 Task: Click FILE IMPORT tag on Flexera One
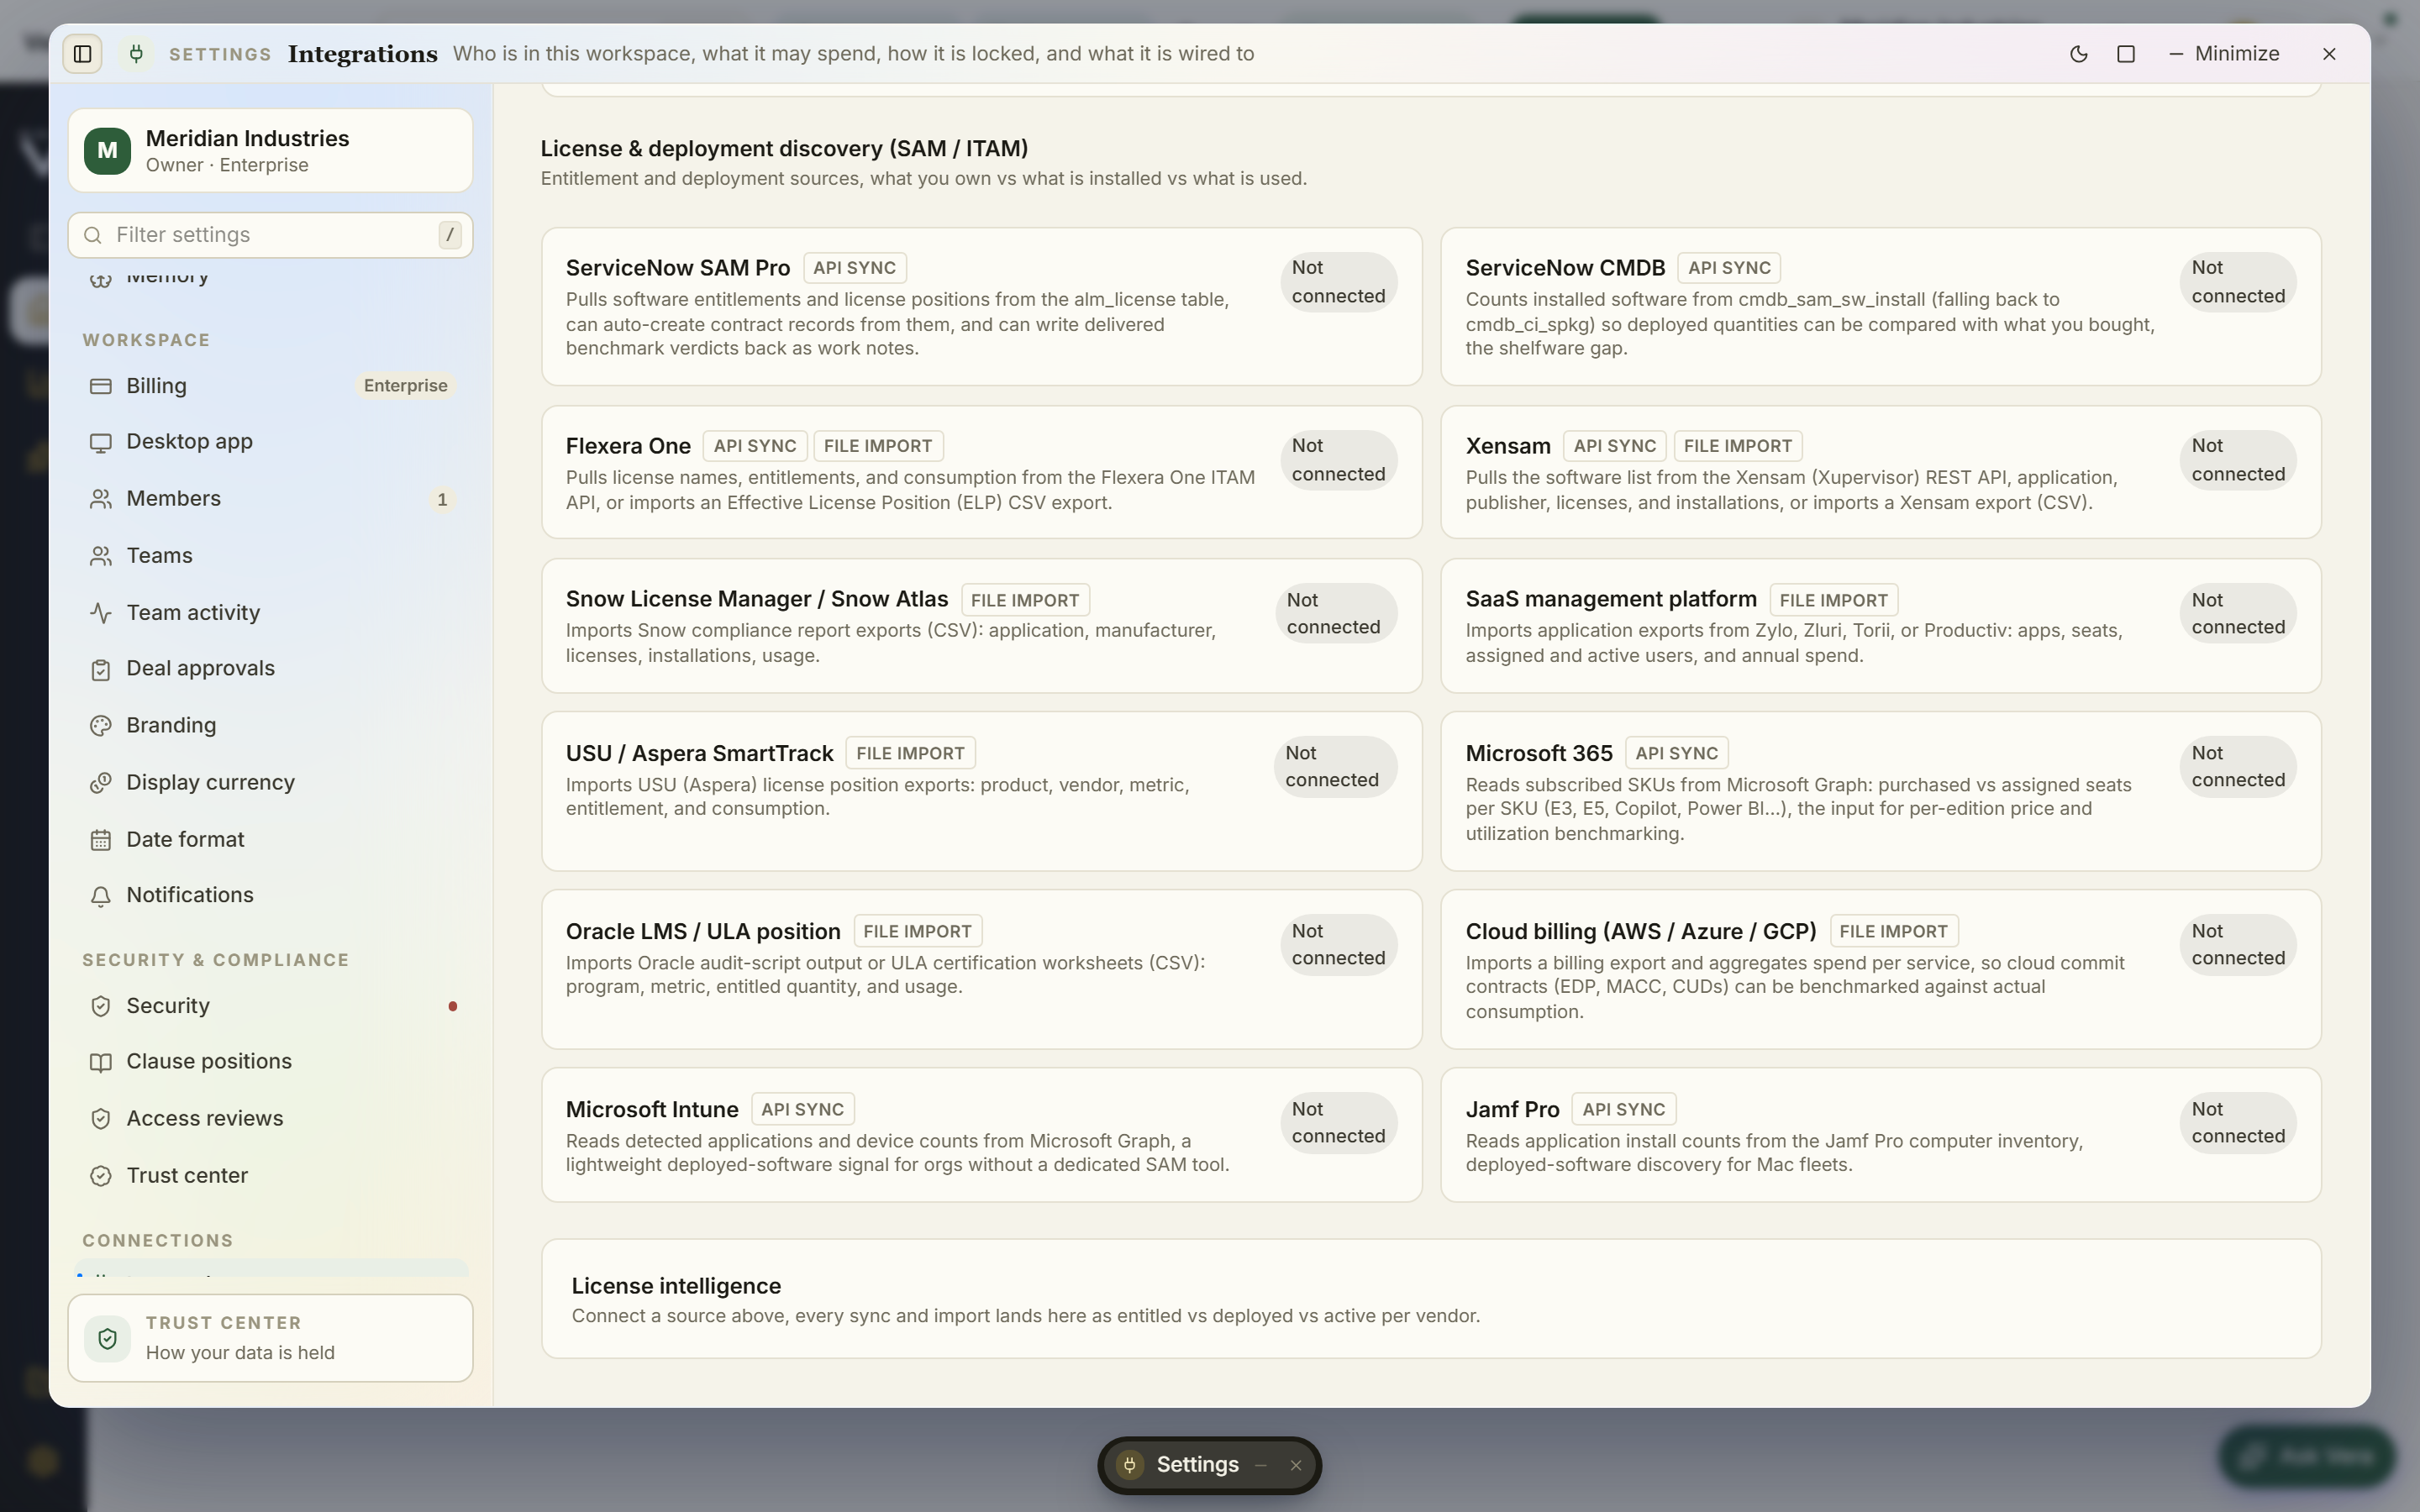coord(878,446)
